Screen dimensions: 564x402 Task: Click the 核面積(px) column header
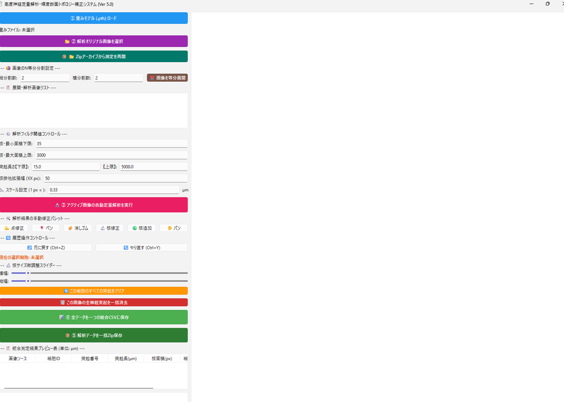[162, 358]
